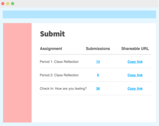This screenshot has height=126, width=159.
Task: Click the Assignment column header
Action: point(51,49)
